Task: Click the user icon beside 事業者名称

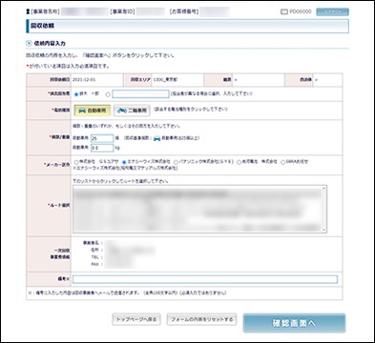Action: tap(28, 11)
